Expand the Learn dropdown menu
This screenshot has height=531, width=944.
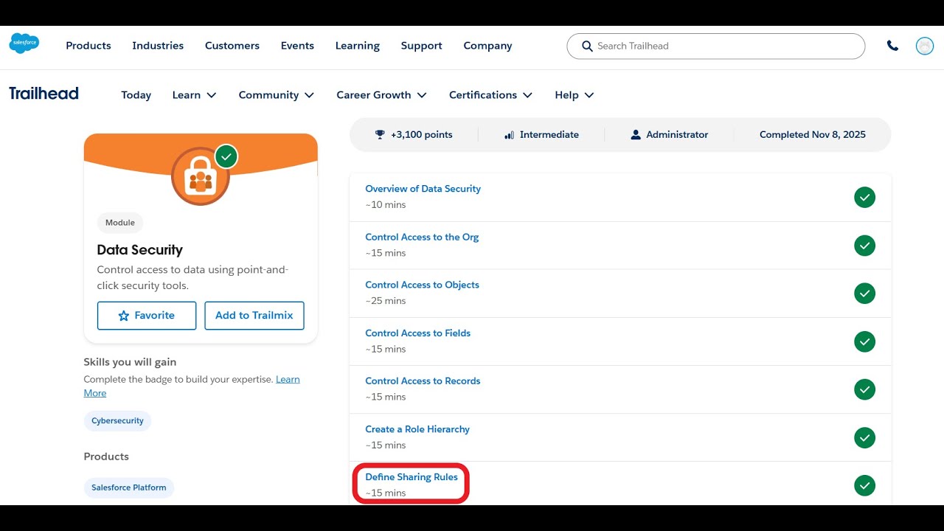click(194, 95)
